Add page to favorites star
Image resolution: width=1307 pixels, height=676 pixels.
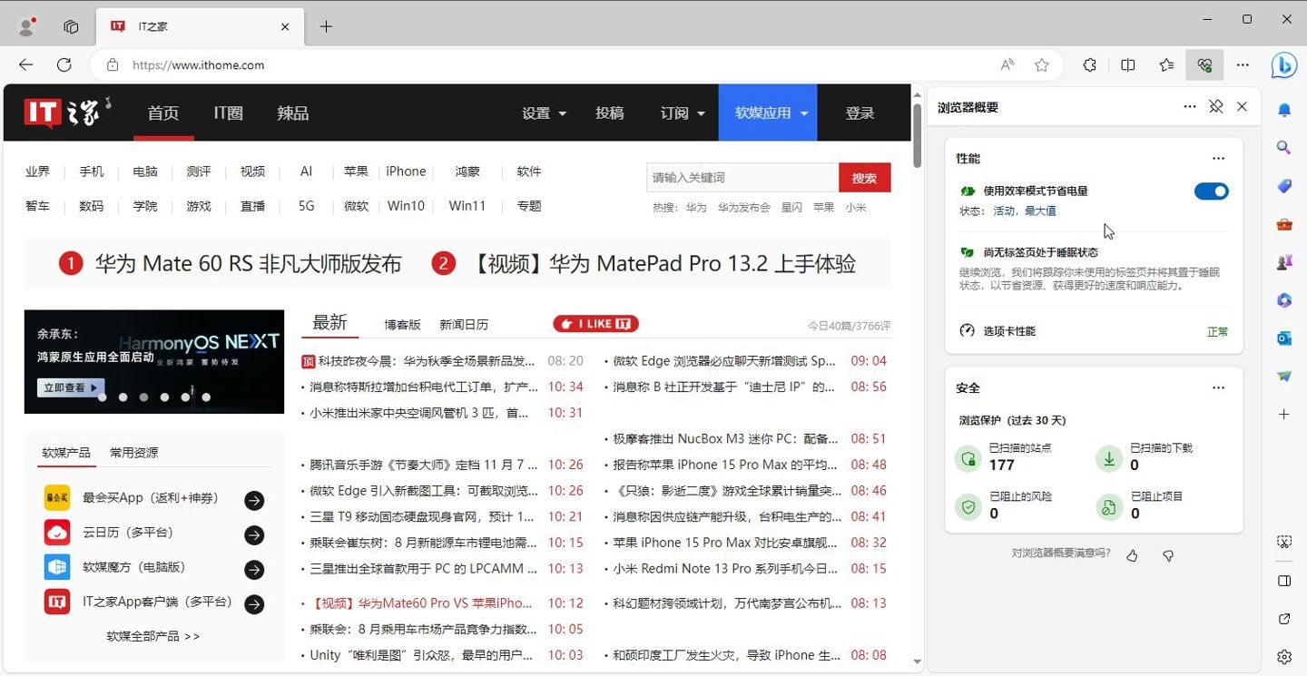click(x=1042, y=64)
